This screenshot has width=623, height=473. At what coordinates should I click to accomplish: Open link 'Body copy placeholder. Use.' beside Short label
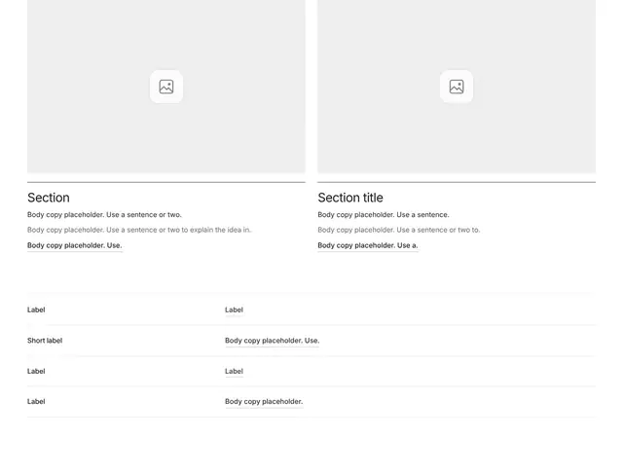pyautogui.click(x=272, y=341)
